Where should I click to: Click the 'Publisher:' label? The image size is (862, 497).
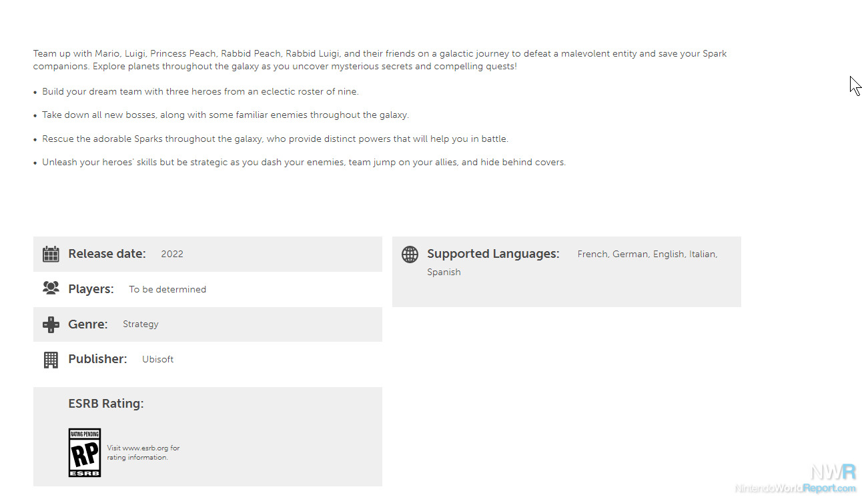coord(97,359)
